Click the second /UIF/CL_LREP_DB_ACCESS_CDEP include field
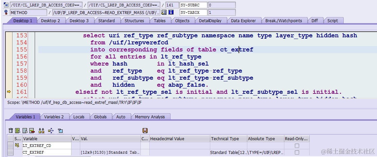The height and width of the screenshot is (157, 377). pyautogui.click(x=124, y=5)
